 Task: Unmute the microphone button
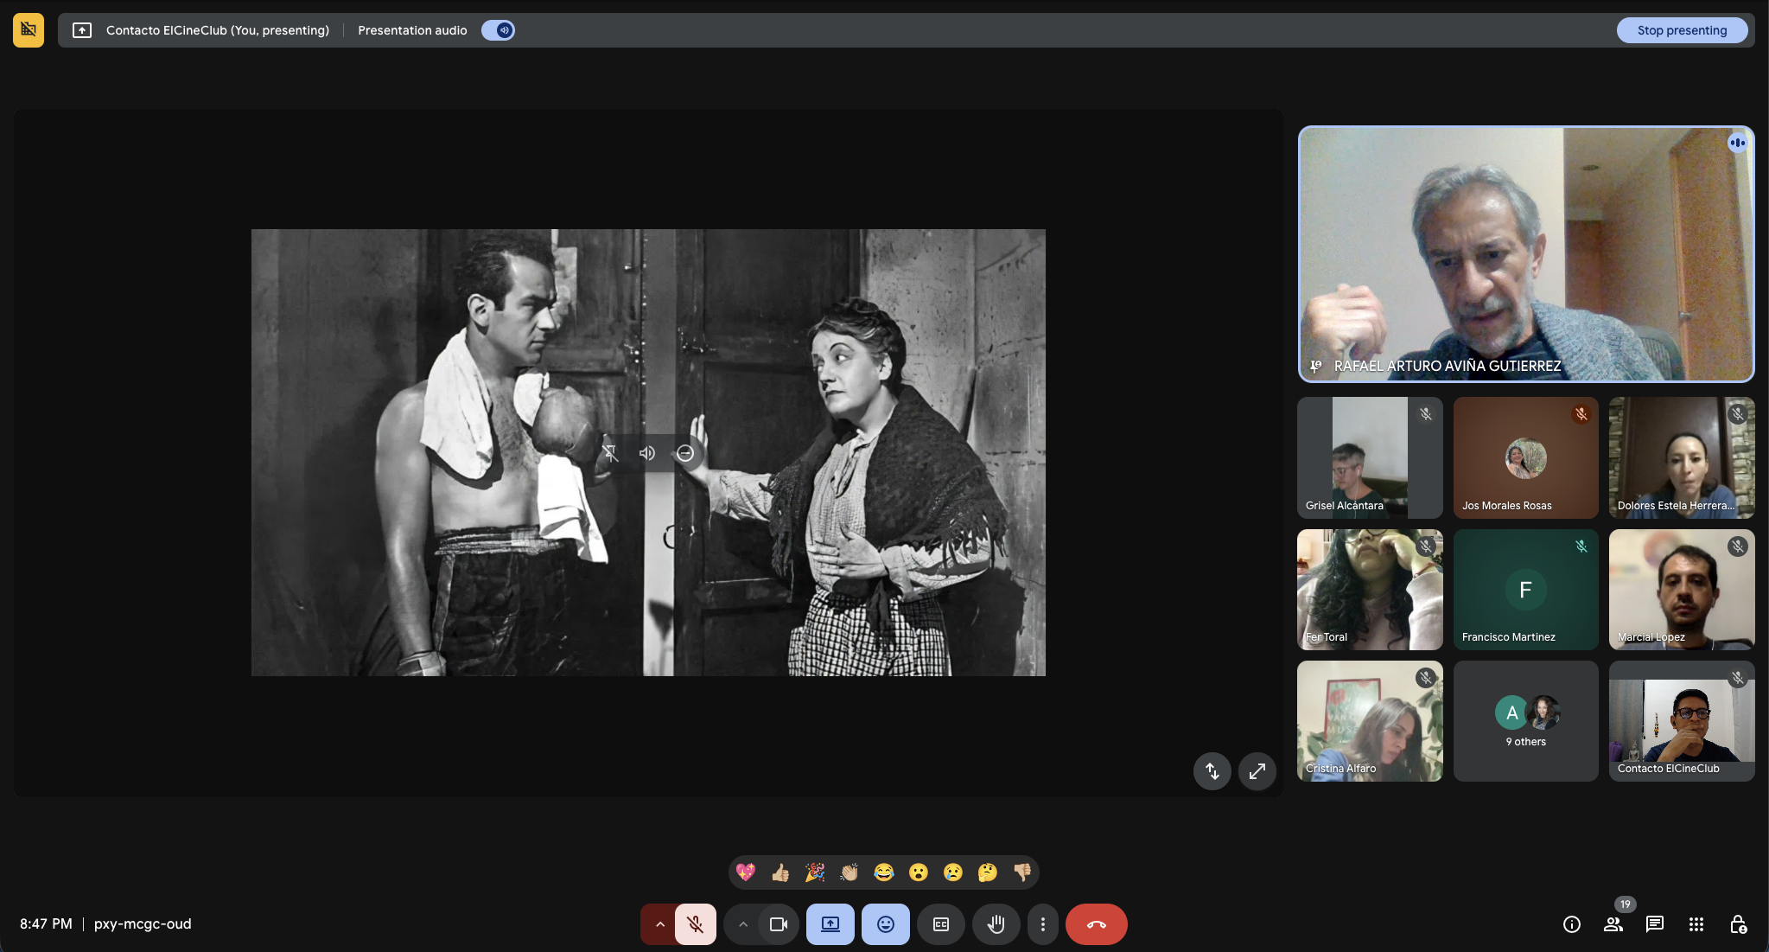pos(695,924)
